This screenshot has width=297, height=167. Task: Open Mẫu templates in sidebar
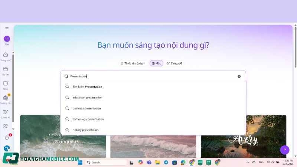coord(6,85)
